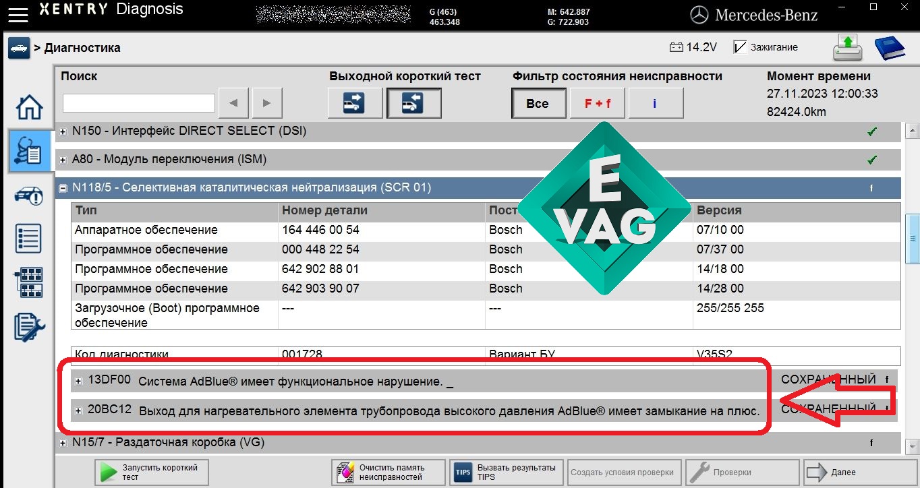Click the vehicle icon beside Диагностика breadcrumb

(x=19, y=48)
